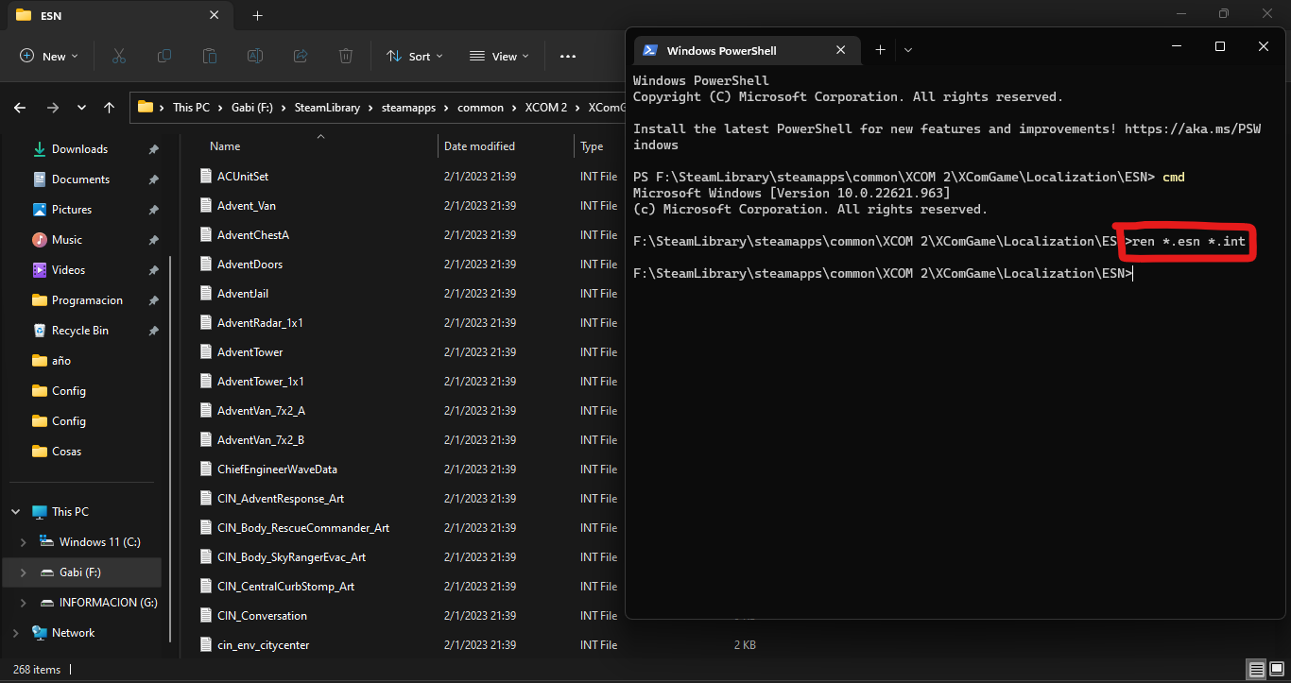This screenshot has width=1291, height=683.
Task: Click the Rename icon in Explorer toolbar
Action: point(255,56)
